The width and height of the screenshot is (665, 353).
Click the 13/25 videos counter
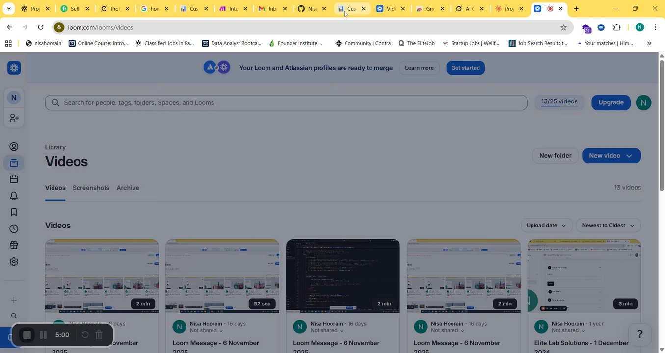tap(559, 102)
